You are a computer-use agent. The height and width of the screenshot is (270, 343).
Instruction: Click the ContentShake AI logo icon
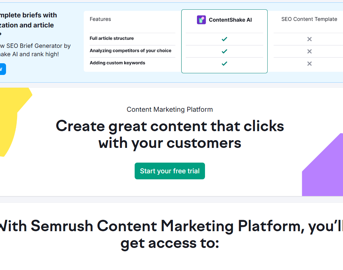click(x=201, y=20)
